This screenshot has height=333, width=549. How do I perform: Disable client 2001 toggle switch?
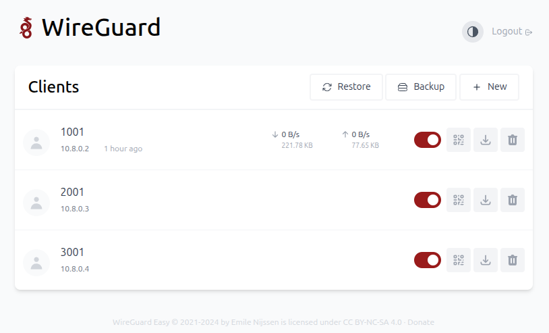pos(428,200)
